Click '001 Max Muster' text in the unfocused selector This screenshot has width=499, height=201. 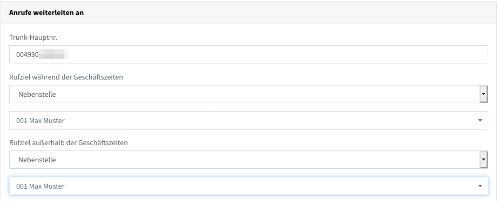click(x=41, y=120)
